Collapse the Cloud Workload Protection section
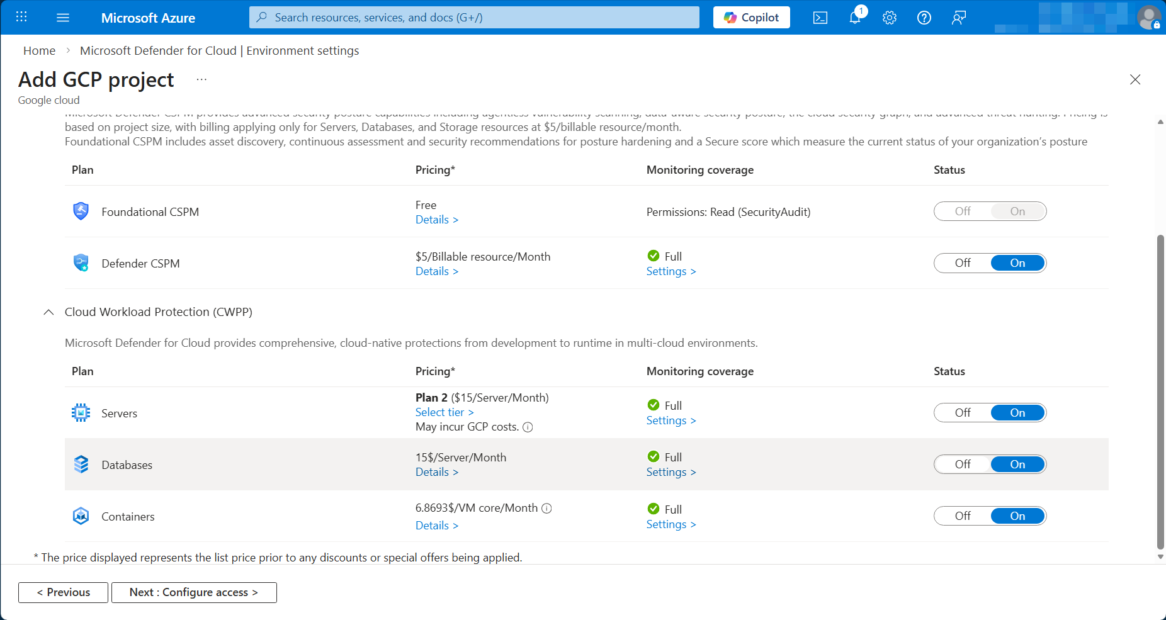 click(x=48, y=312)
